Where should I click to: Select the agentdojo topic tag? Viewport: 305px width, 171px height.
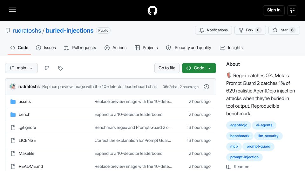pos(239,125)
